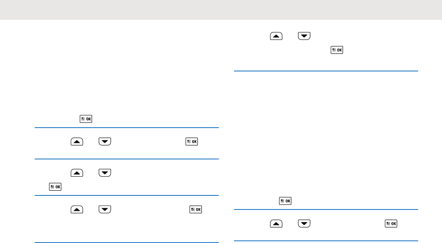
Task: Click the standalone OK icon in lower right column
Action: click(285, 201)
